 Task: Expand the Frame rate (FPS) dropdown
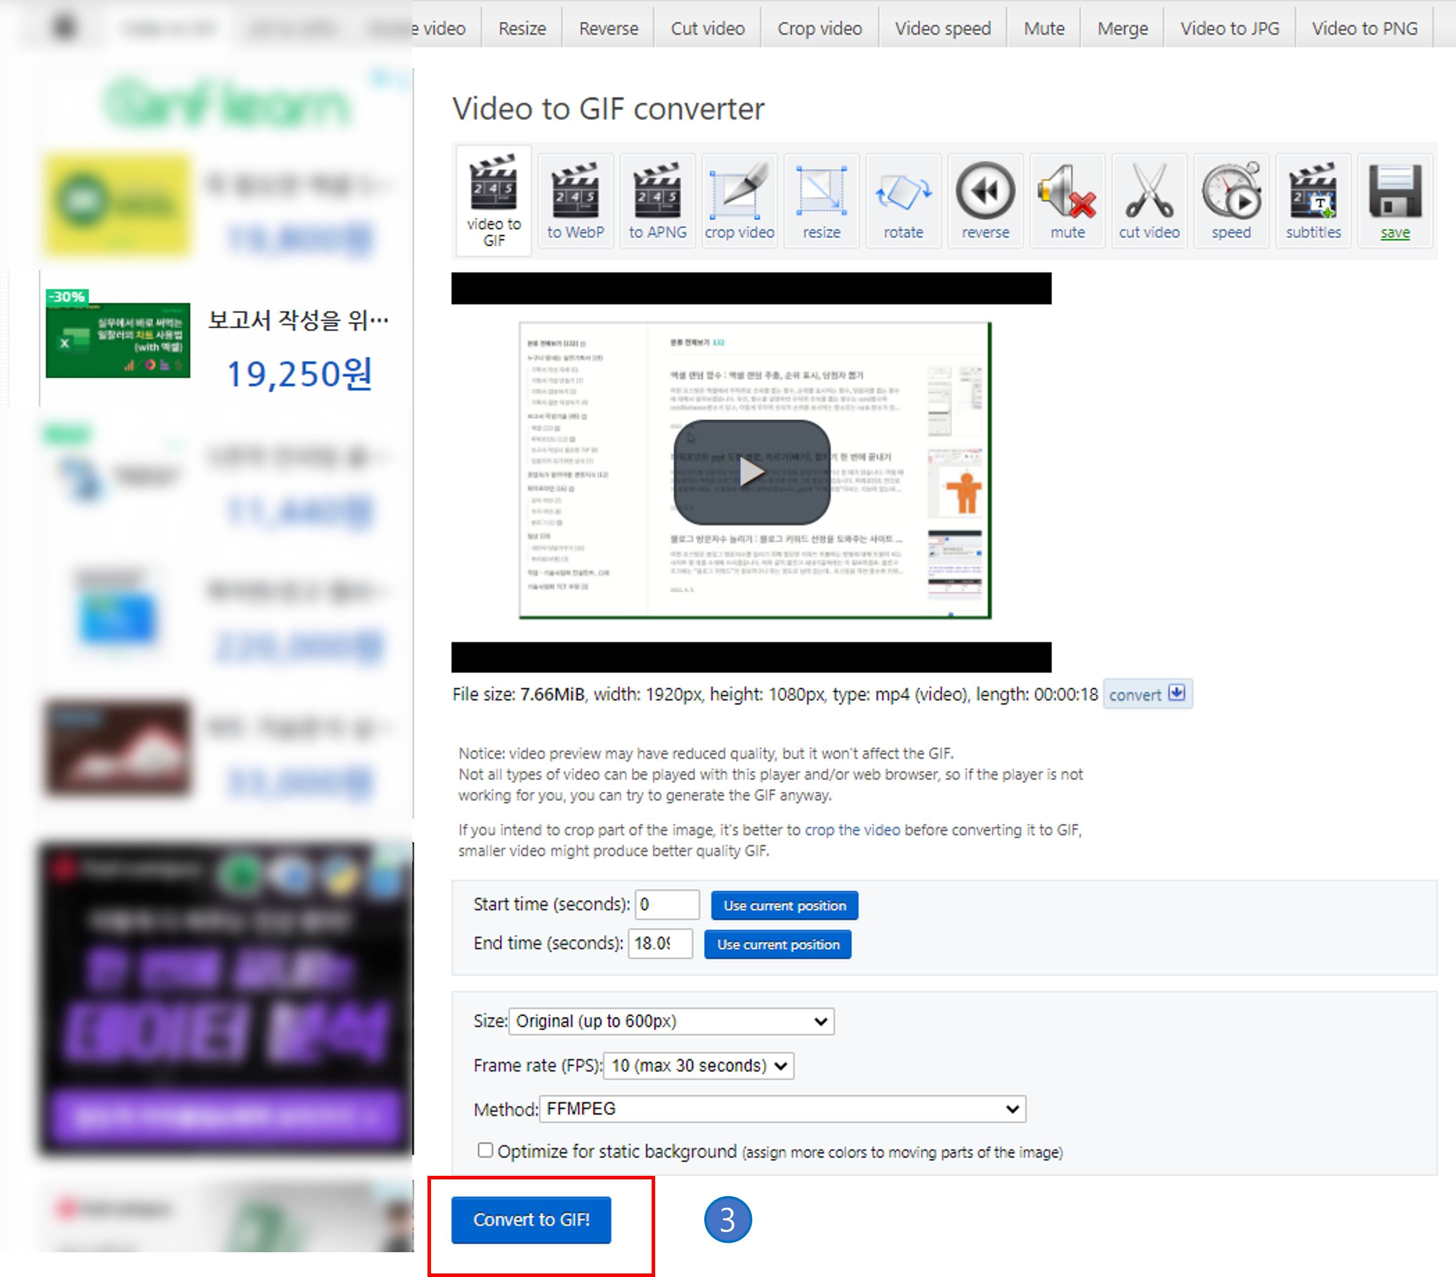click(x=698, y=1066)
